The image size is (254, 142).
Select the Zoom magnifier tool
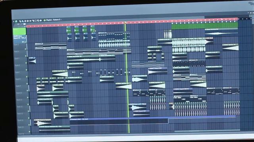click(38, 21)
